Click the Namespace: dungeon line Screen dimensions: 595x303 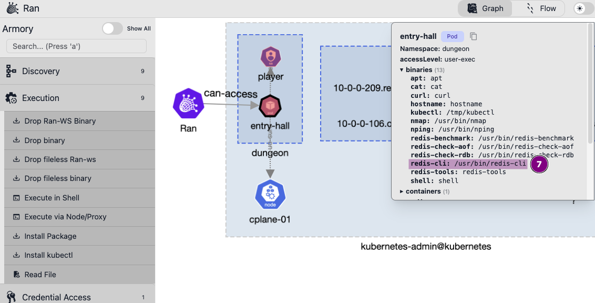coord(435,48)
